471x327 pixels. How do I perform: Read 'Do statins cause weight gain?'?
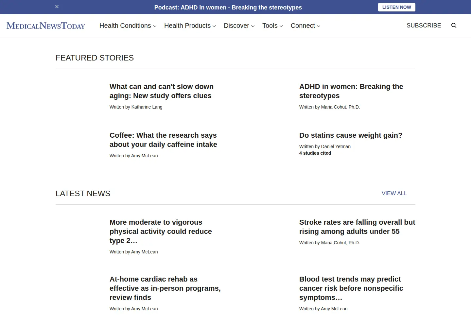(351, 135)
